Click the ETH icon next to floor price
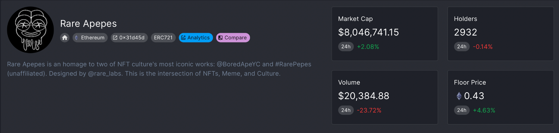Image resolution: width=559 pixels, height=133 pixels. (x=459, y=96)
